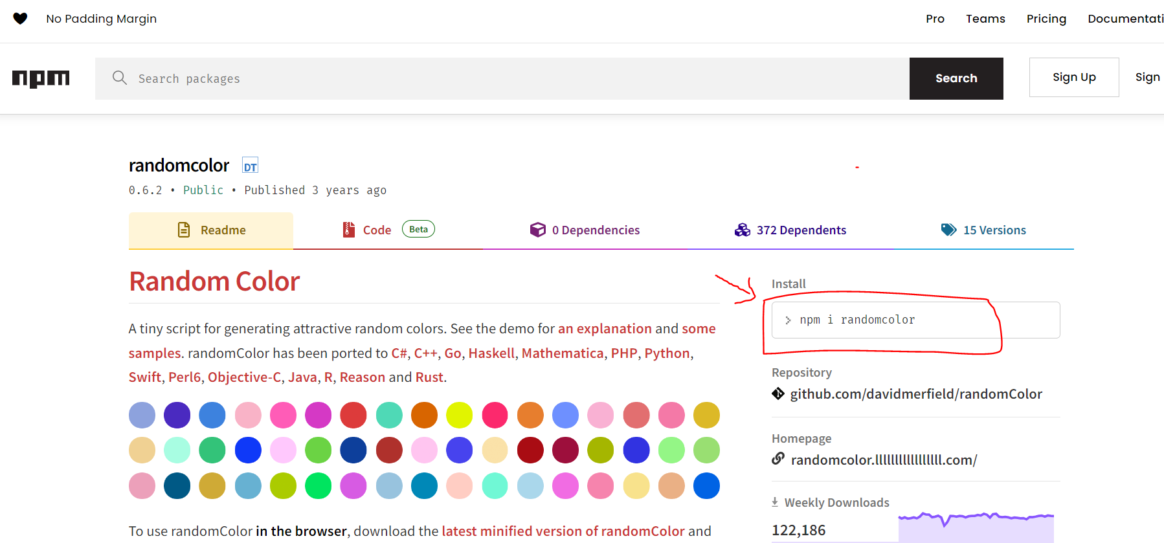1164x543 pixels.
Task: Click the Sign Up button
Action: (x=1074, y=77)
